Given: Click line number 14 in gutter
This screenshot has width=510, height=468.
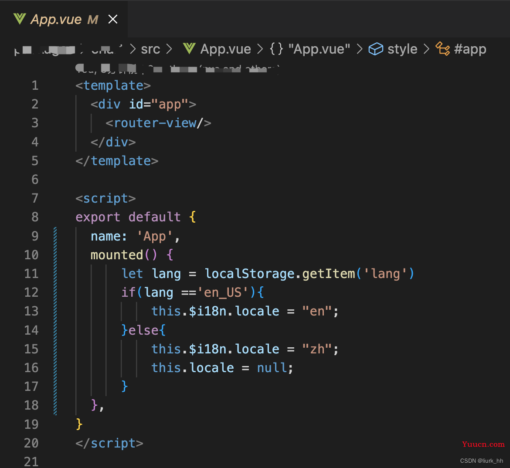Looking at the screenshot, I should point(31,330).
